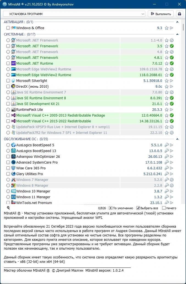Click version value '14.38.33126.1'
Screen dimensions: 186x284
click(x=151, y=121)
